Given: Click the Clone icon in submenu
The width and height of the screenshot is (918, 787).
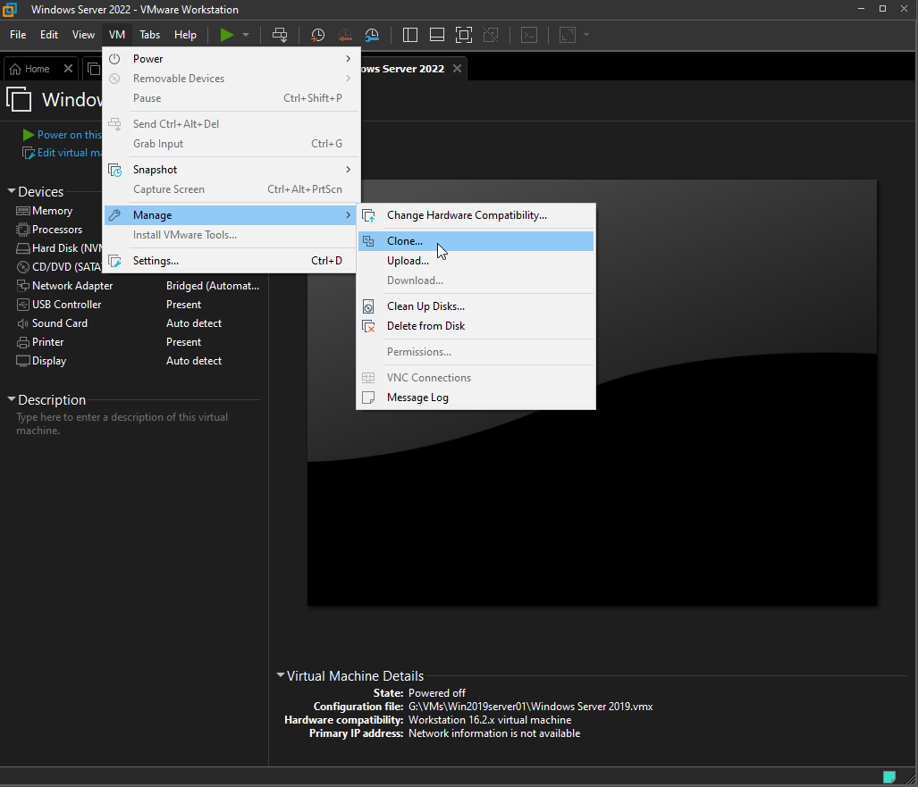Looking at the screenshot, I should point(368,241).
